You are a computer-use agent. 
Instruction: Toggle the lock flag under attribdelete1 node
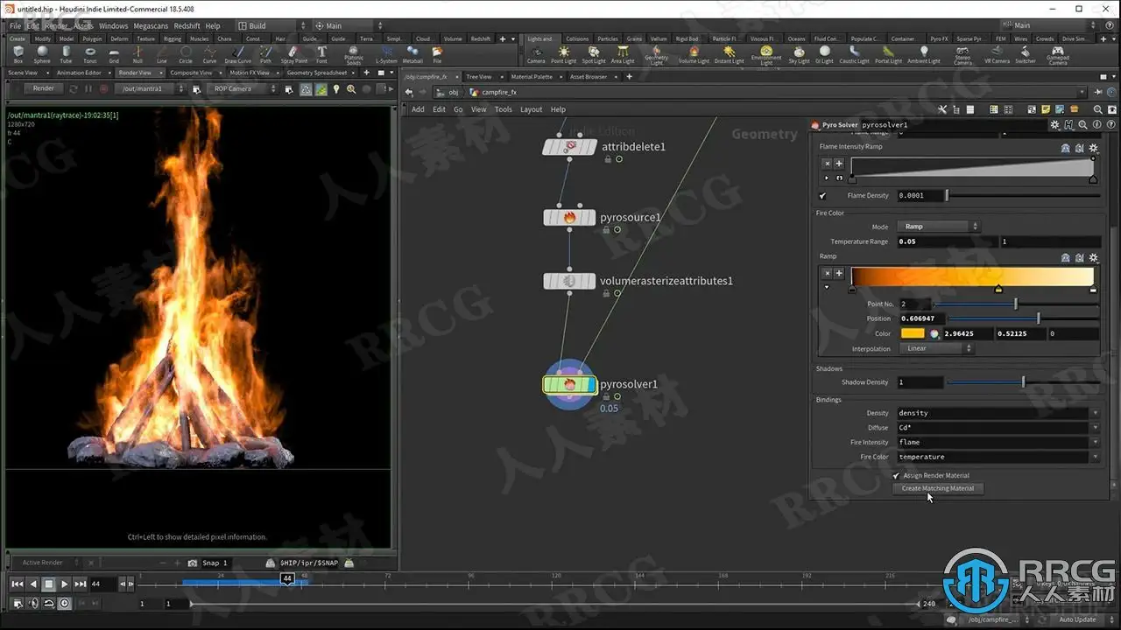[608, 159]
